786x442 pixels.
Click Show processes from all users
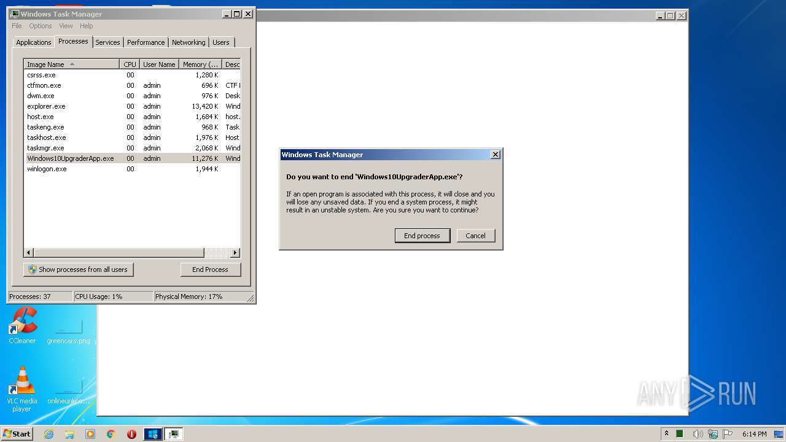[79, 269]
